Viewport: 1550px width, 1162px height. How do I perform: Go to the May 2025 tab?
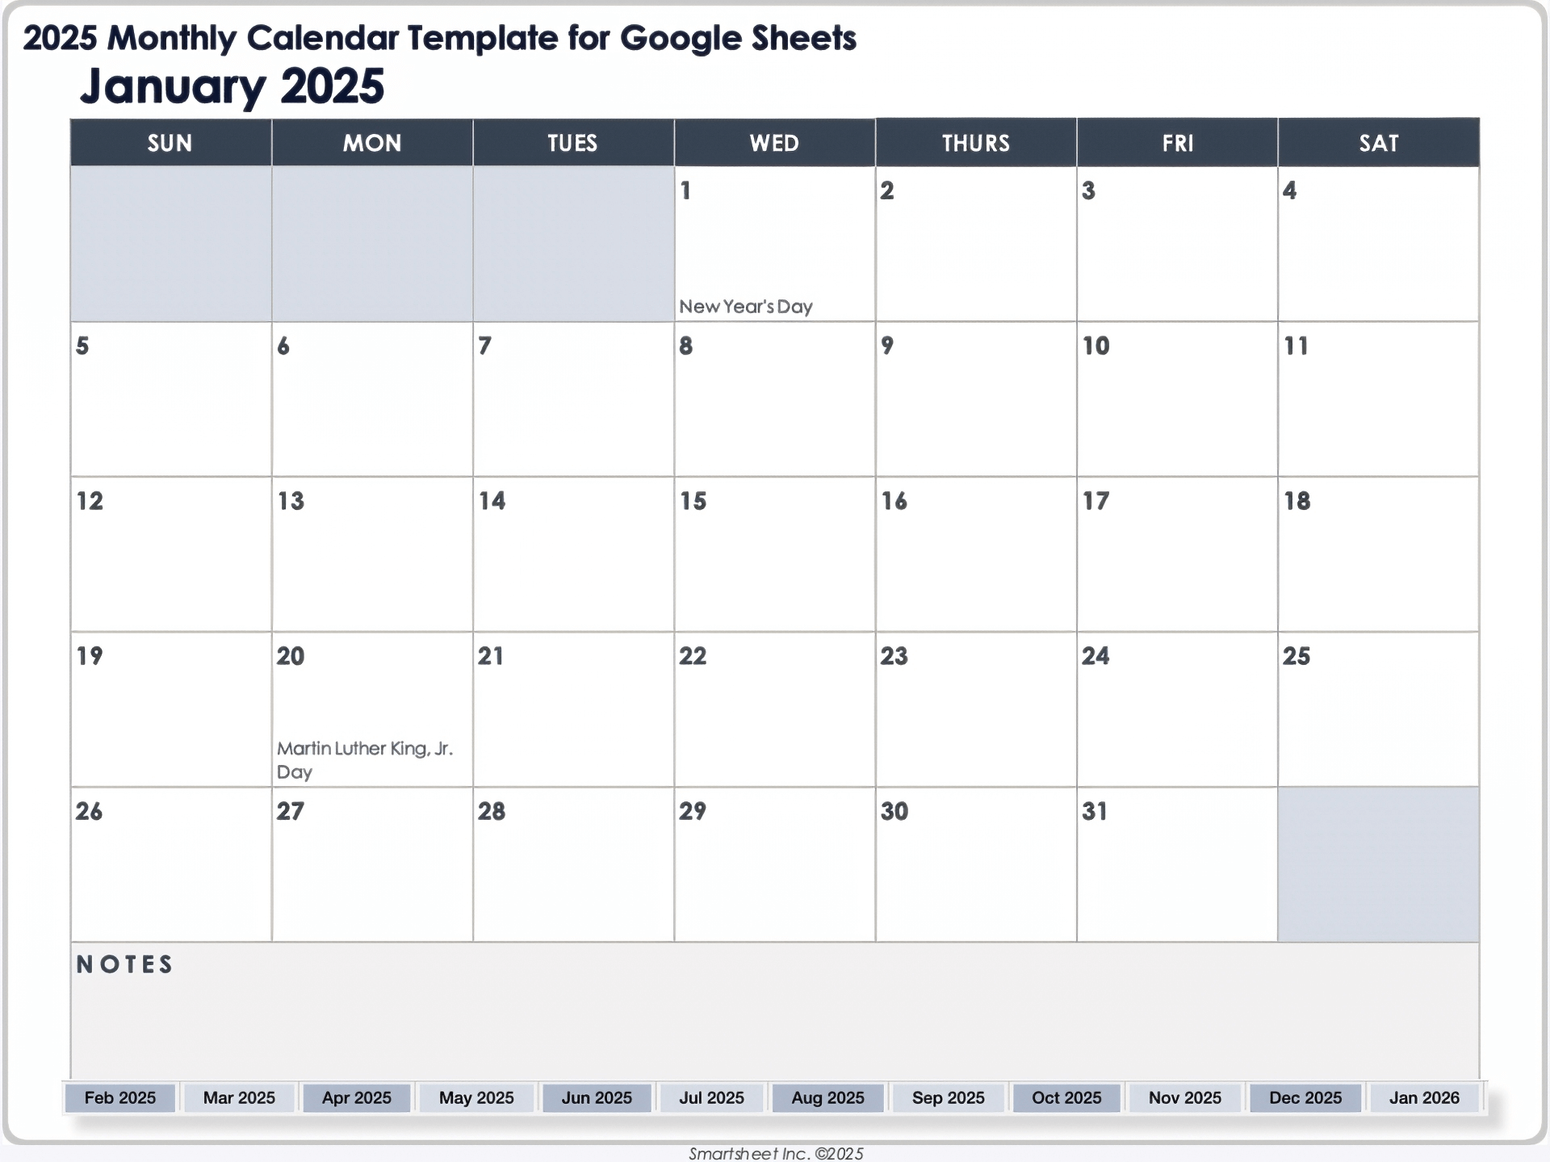[476, 1097]
